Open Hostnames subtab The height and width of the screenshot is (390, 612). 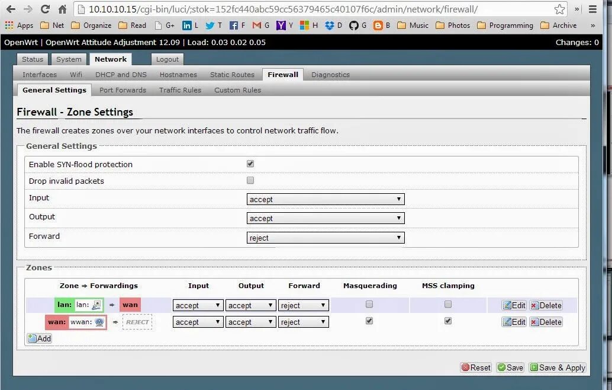pos(178,75)
